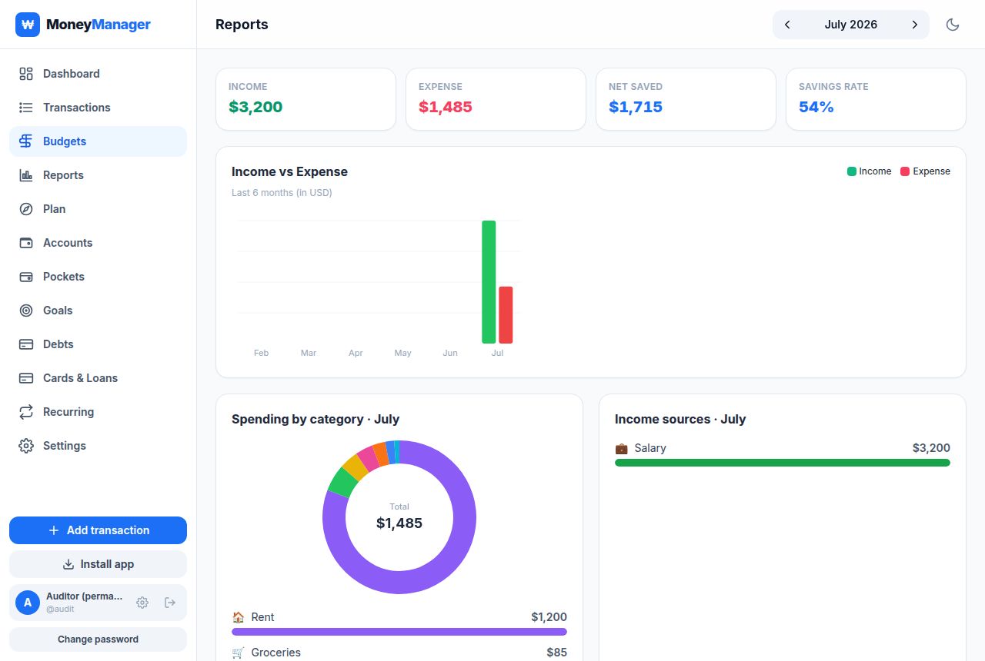
Task: Toggle dark mode moon icon
Action: tap(953, 25)
